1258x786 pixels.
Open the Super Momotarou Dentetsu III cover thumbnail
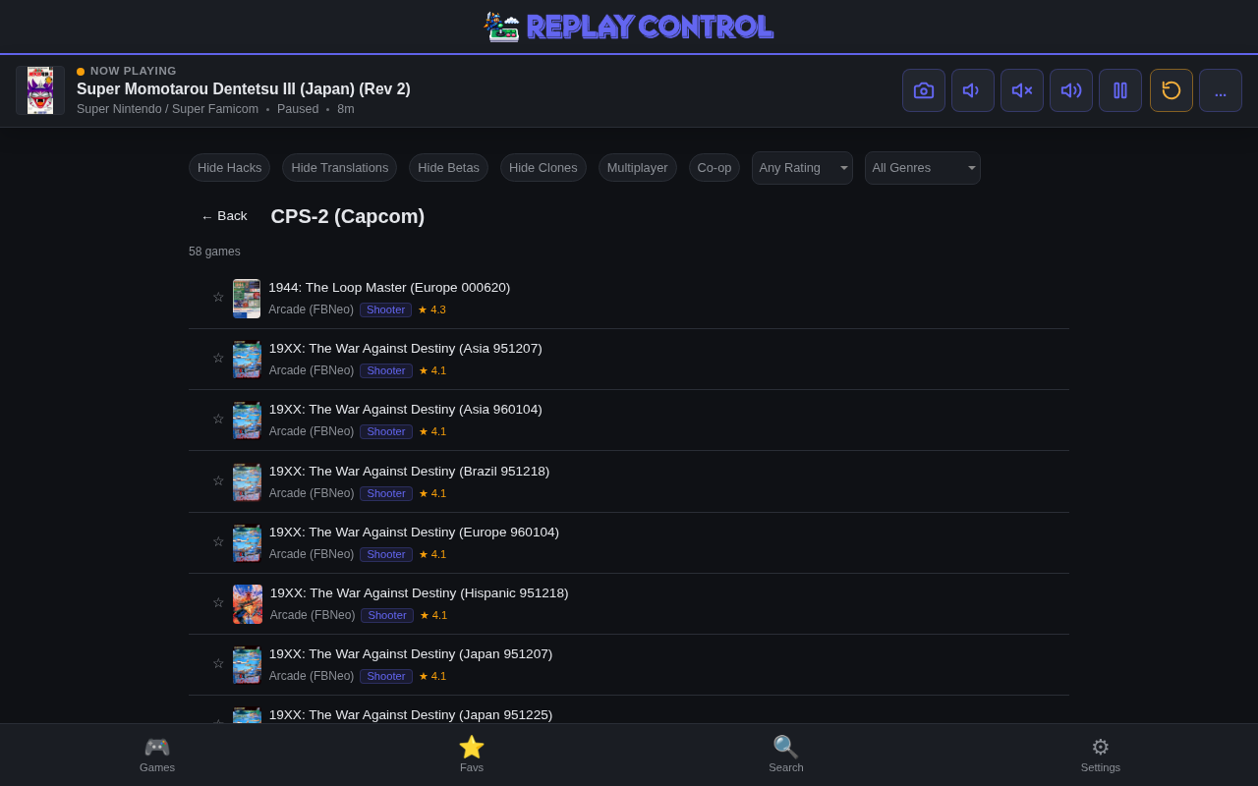pyautogui.click(x=40, y=90)
